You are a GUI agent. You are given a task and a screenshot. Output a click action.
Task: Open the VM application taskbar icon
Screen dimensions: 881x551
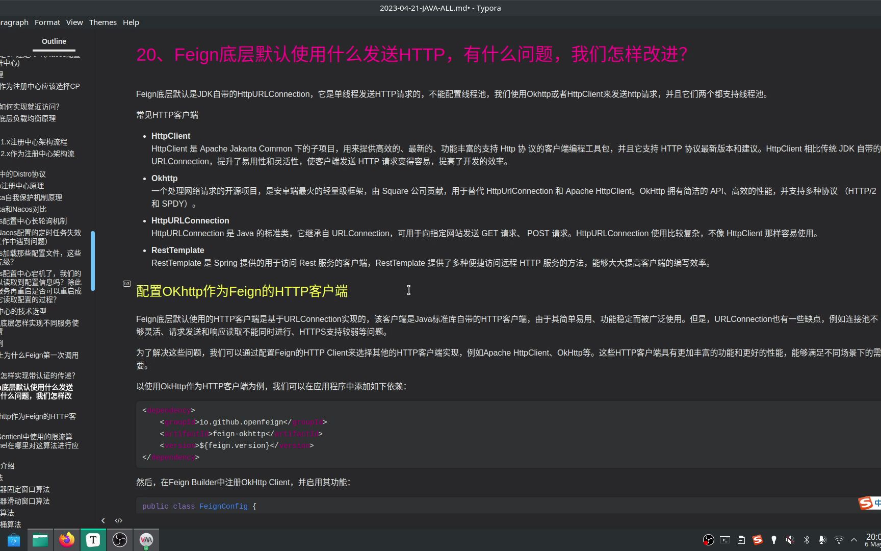pos(146,540)
